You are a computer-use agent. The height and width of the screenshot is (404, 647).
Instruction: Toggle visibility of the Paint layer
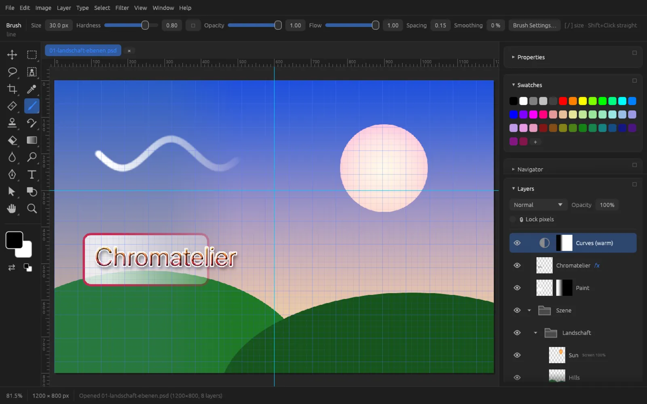517,288
